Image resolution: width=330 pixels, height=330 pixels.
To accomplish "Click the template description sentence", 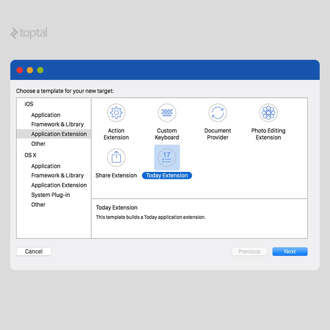I will point(151,217).
